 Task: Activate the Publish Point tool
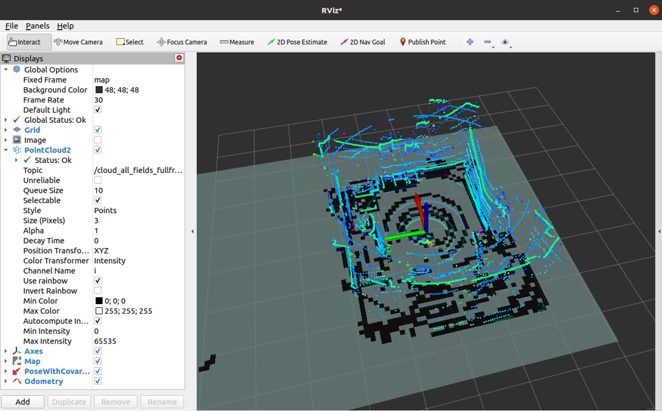pos(423,41)
